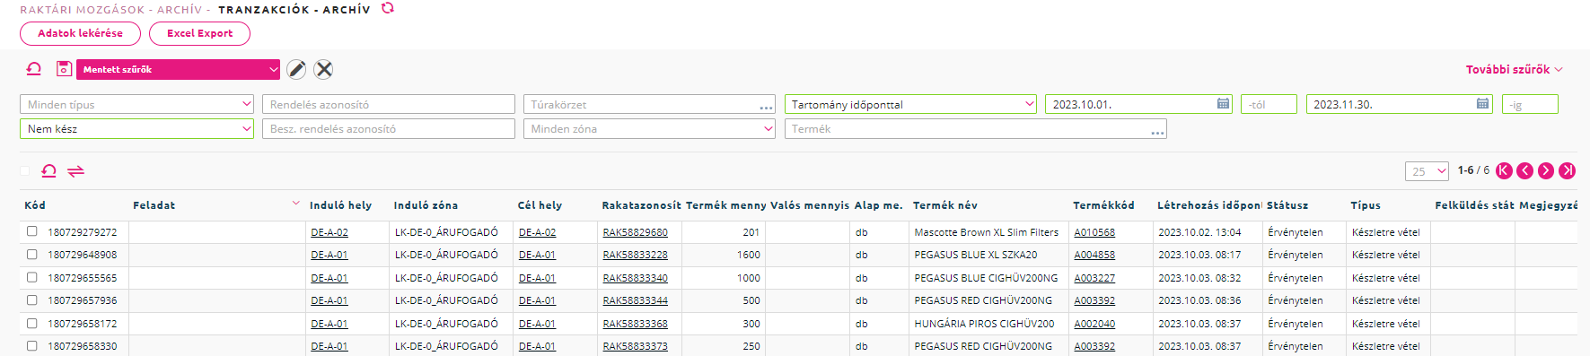Tick the checkbox for row 180729279272
Image resolution: width=1590 pixels, height=356 pixels.
pos(32,231)
